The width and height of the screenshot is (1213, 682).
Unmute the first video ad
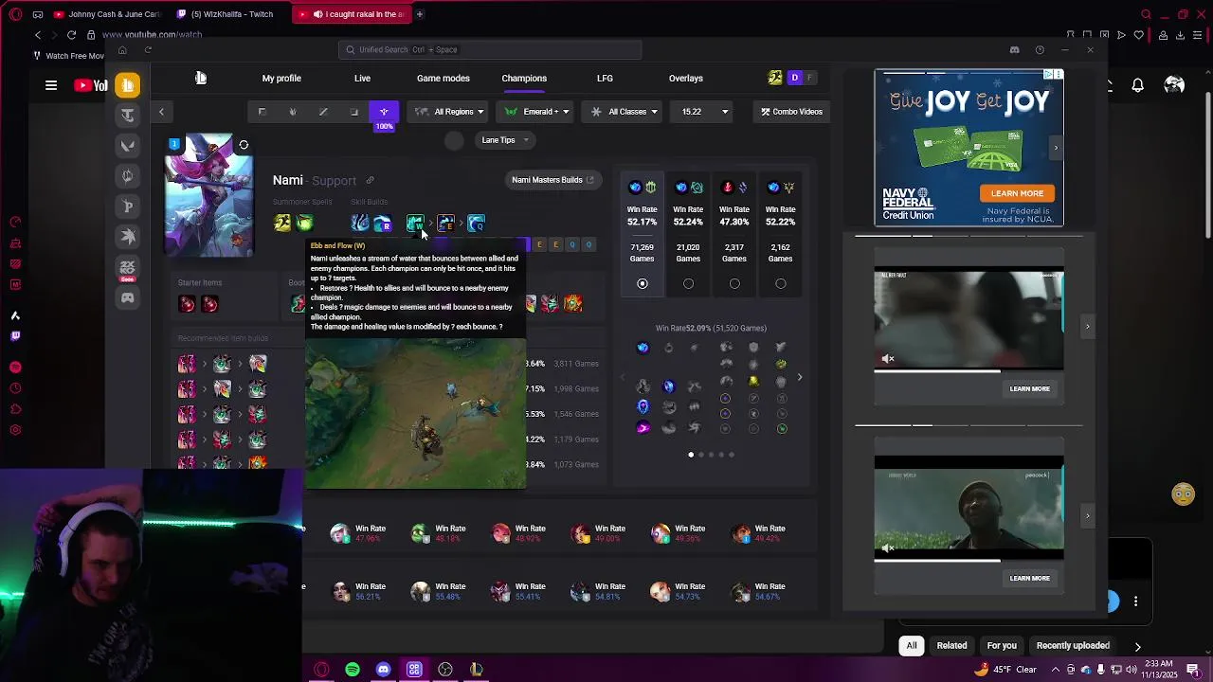[x=888, y=359]
